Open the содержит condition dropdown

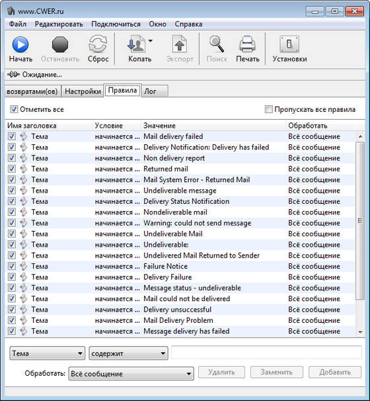click(x=128, y=353)
